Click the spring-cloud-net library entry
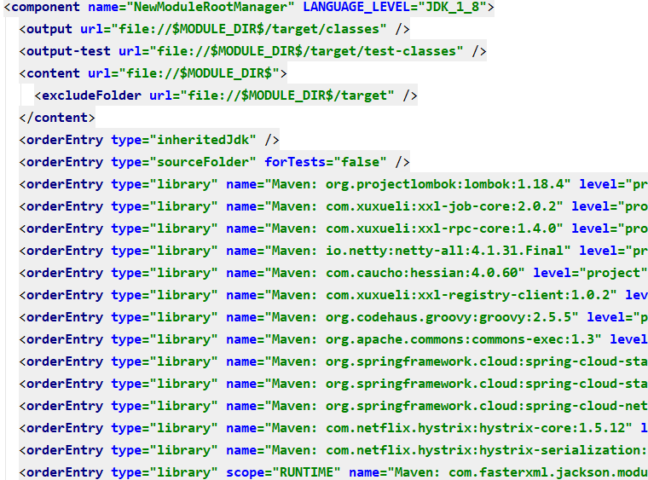Image resolution: width=648 pixels, height=480 pixels. (333, 406)
